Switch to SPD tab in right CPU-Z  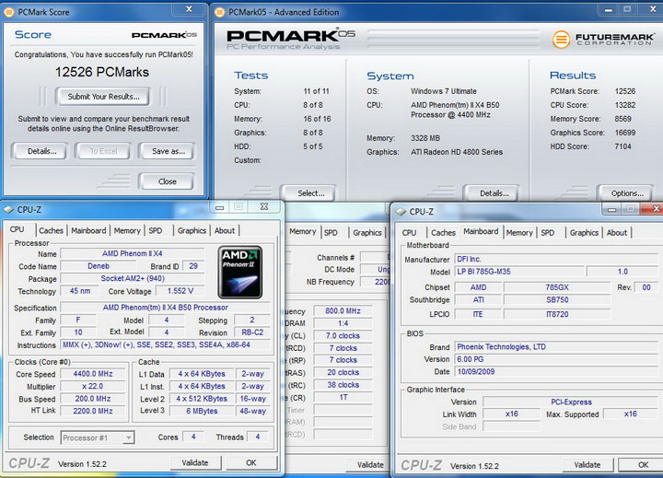click(x=548, y=233)
